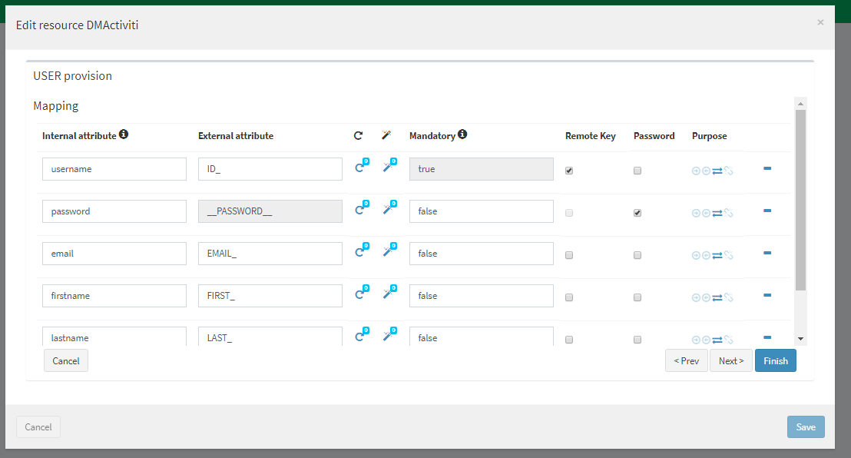
Task: Open transformers wand icon in firstname row
Action: [389, 293]
